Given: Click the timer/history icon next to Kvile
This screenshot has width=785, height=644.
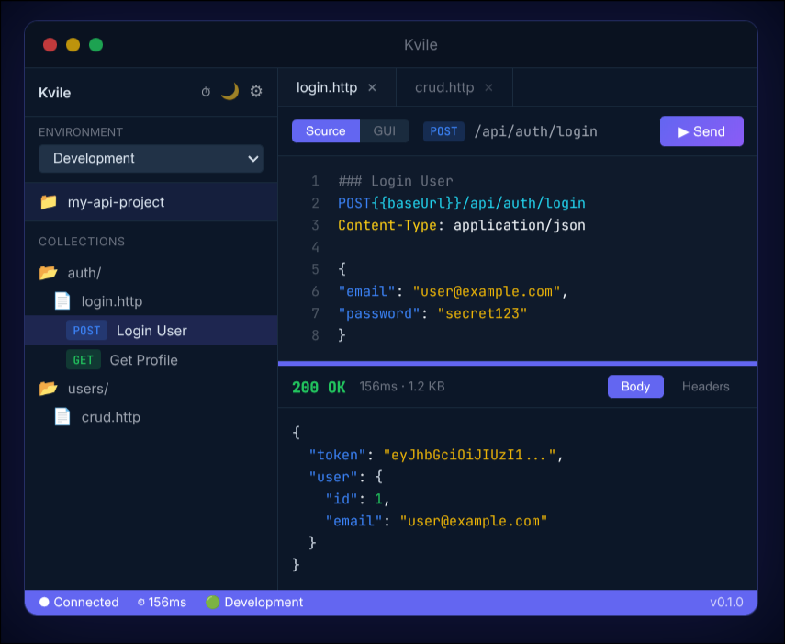Looking at the screenshot, I should click(x=206, y=91).
